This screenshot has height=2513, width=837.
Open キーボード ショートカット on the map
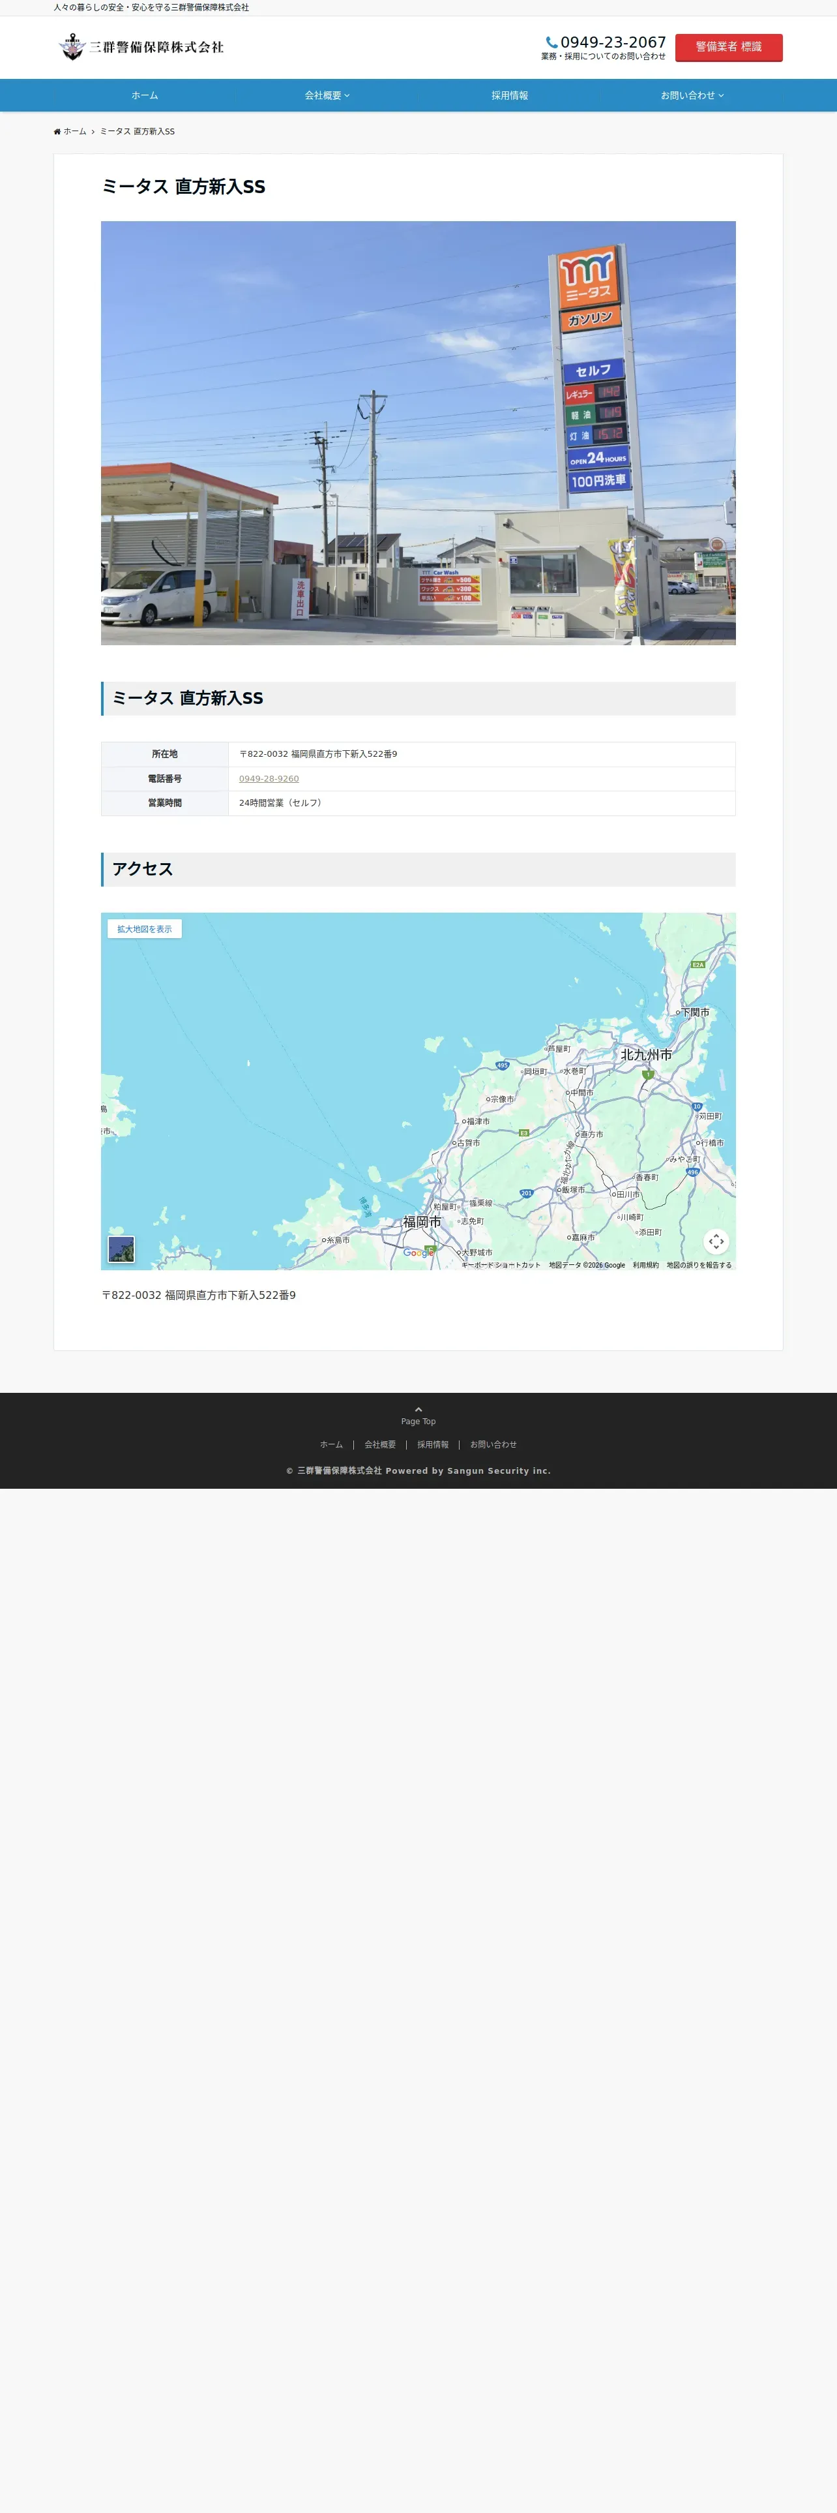point(501,1265)
